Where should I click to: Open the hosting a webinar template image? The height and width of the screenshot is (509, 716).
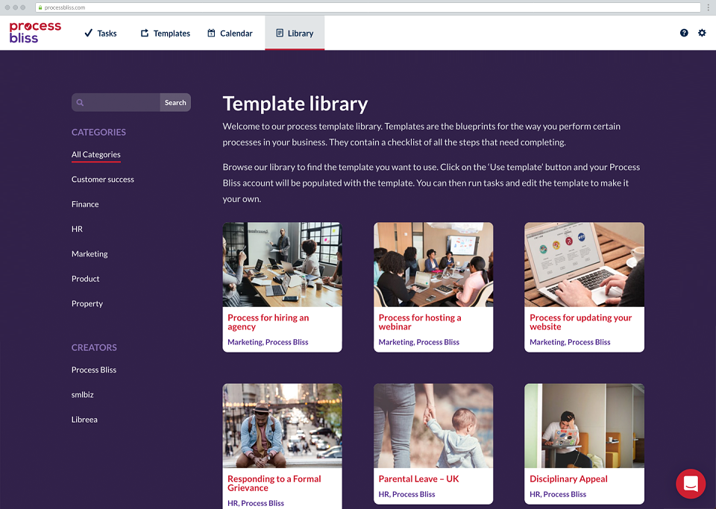pyautogui.click(x=433, y=265)
